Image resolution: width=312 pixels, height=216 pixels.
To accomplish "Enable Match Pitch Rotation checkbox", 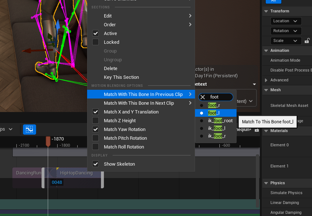I will click(x=95, y=138).
